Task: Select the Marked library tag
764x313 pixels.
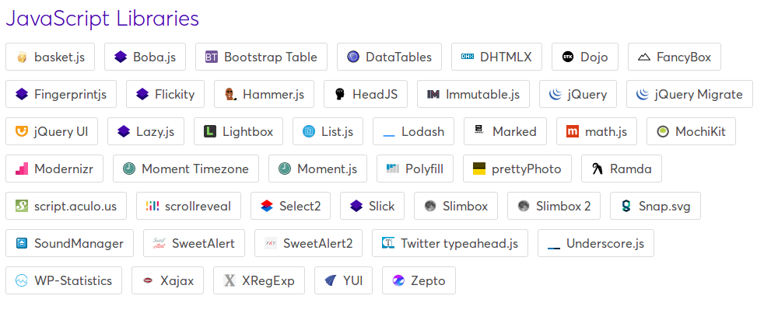Action: click(x=505, y=131)
